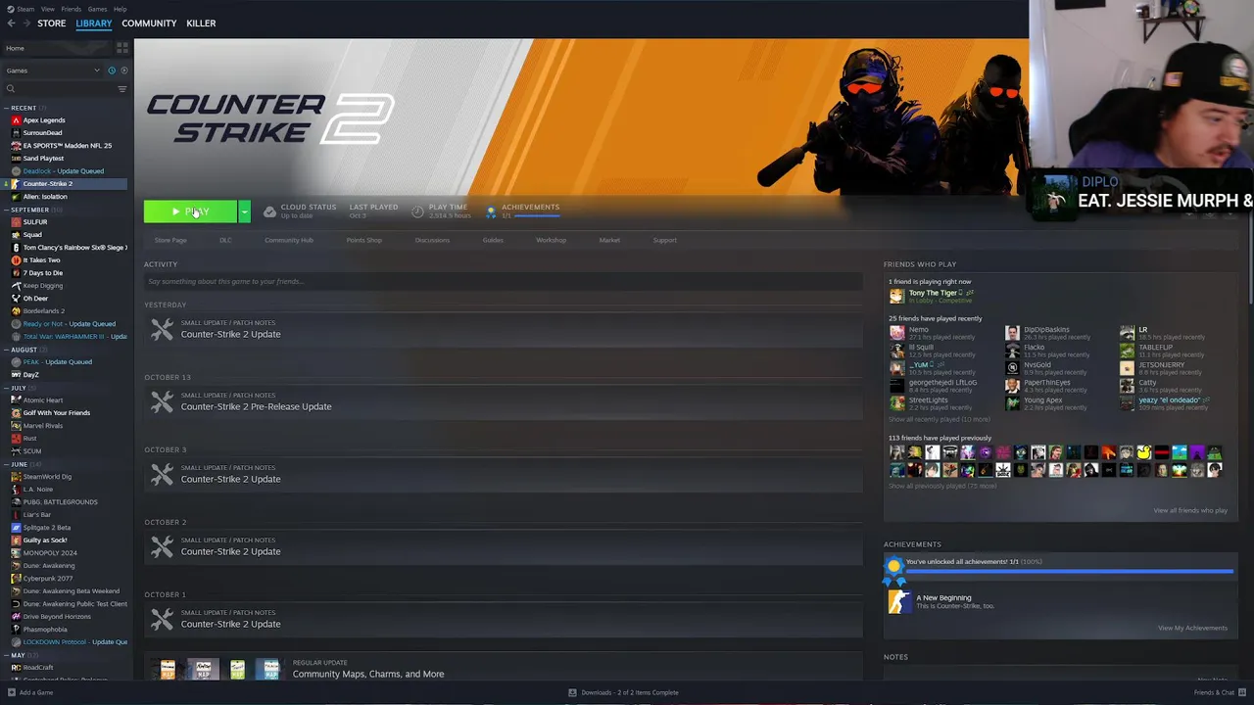Click the activity status text box

[503, 281]
